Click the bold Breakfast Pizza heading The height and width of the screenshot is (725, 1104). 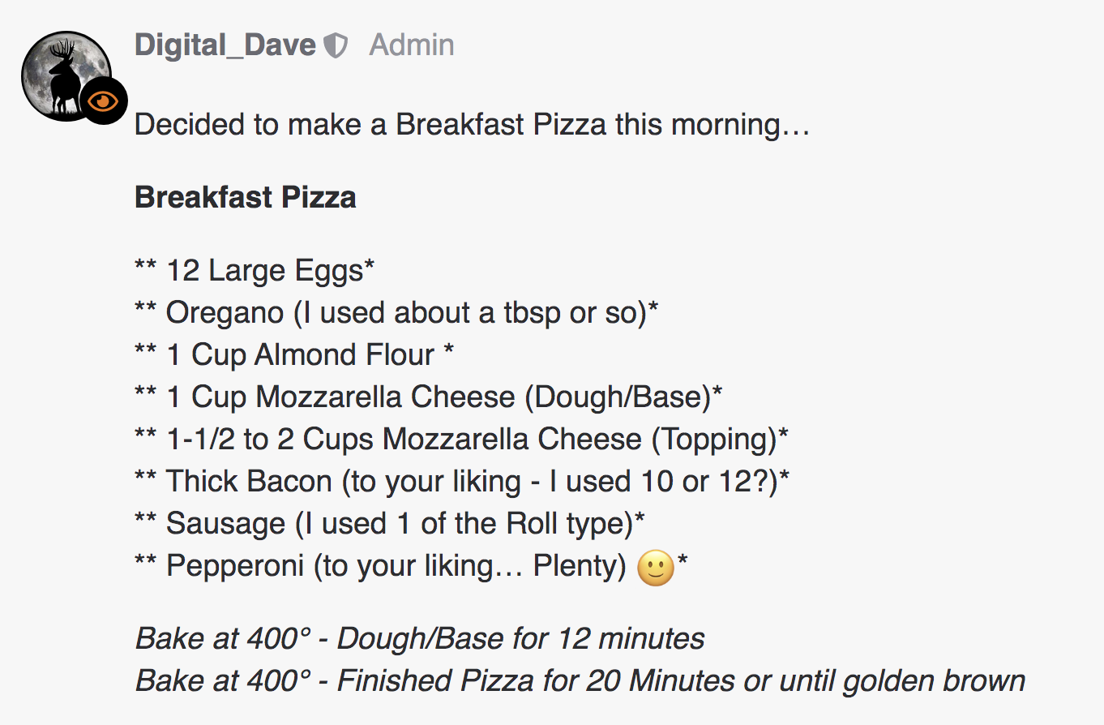245,197
